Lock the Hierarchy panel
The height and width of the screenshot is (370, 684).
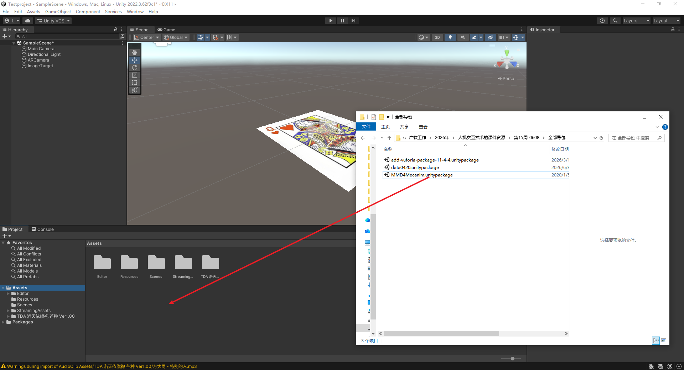pyautogui.click(x=115, y=30)
